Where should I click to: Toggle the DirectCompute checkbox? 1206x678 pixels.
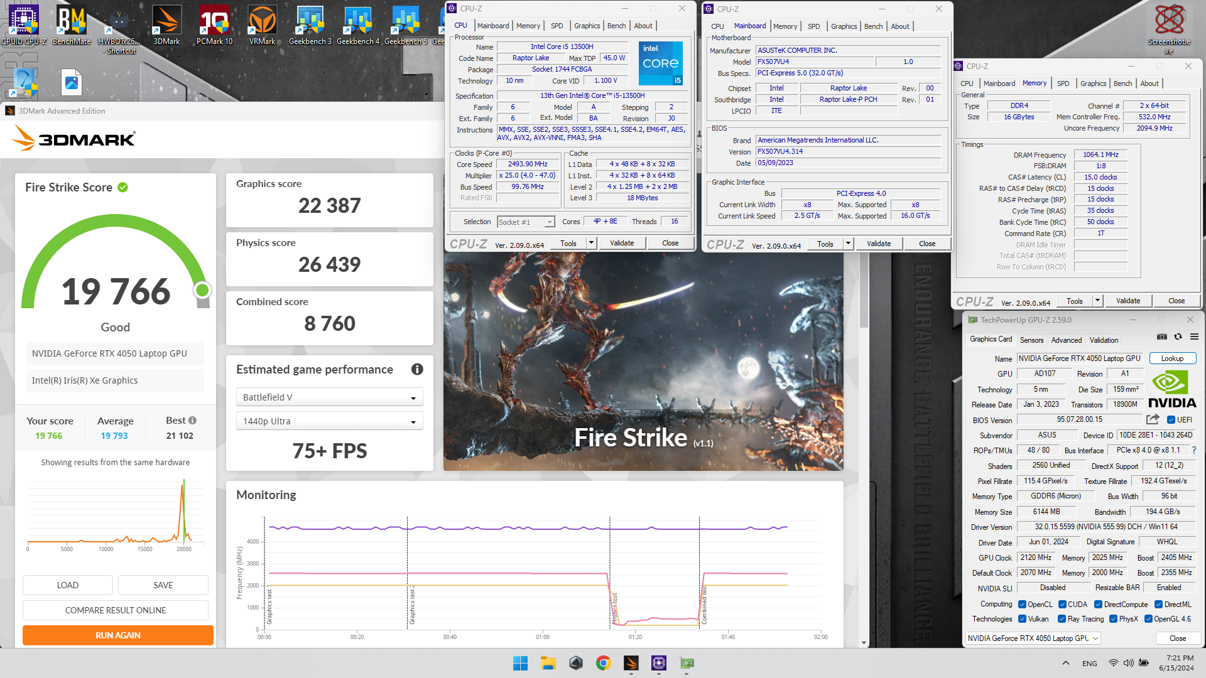[x=1098, y=605]
